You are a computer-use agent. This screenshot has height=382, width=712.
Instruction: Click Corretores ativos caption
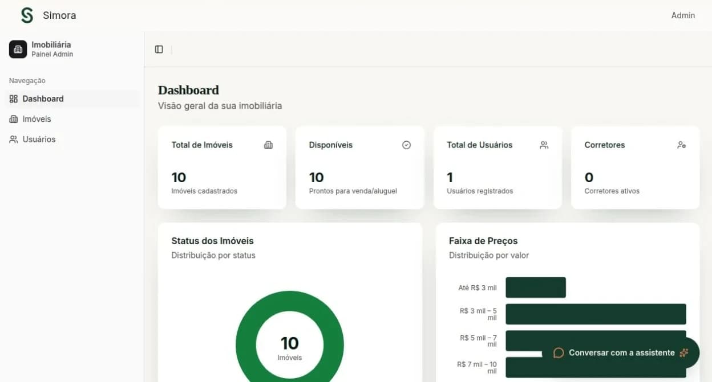(612, 191)
